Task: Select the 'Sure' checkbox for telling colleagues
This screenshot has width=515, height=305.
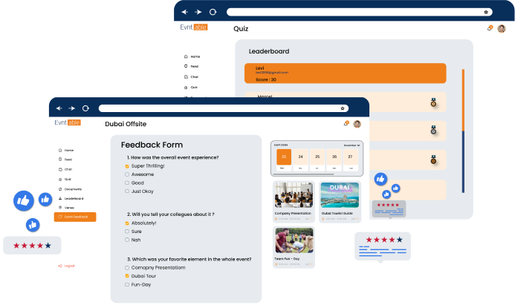Action: click(128, 231)
